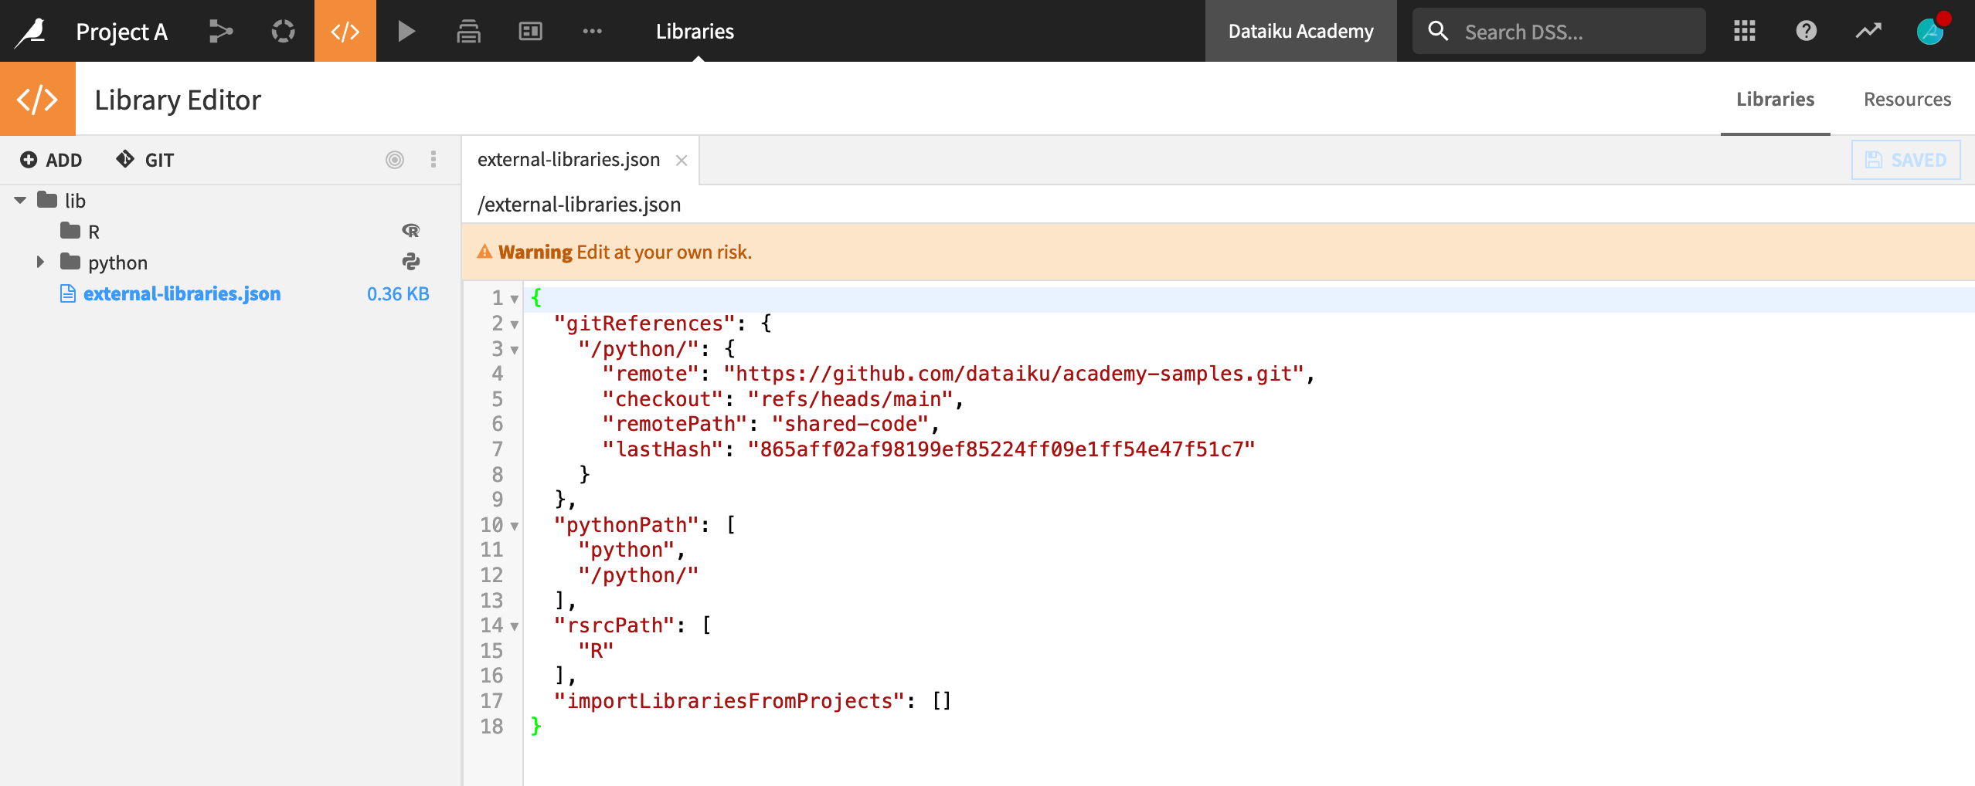1975x786 pixels.
Task: Click the active code </> icon
Action: pos(345,31)
